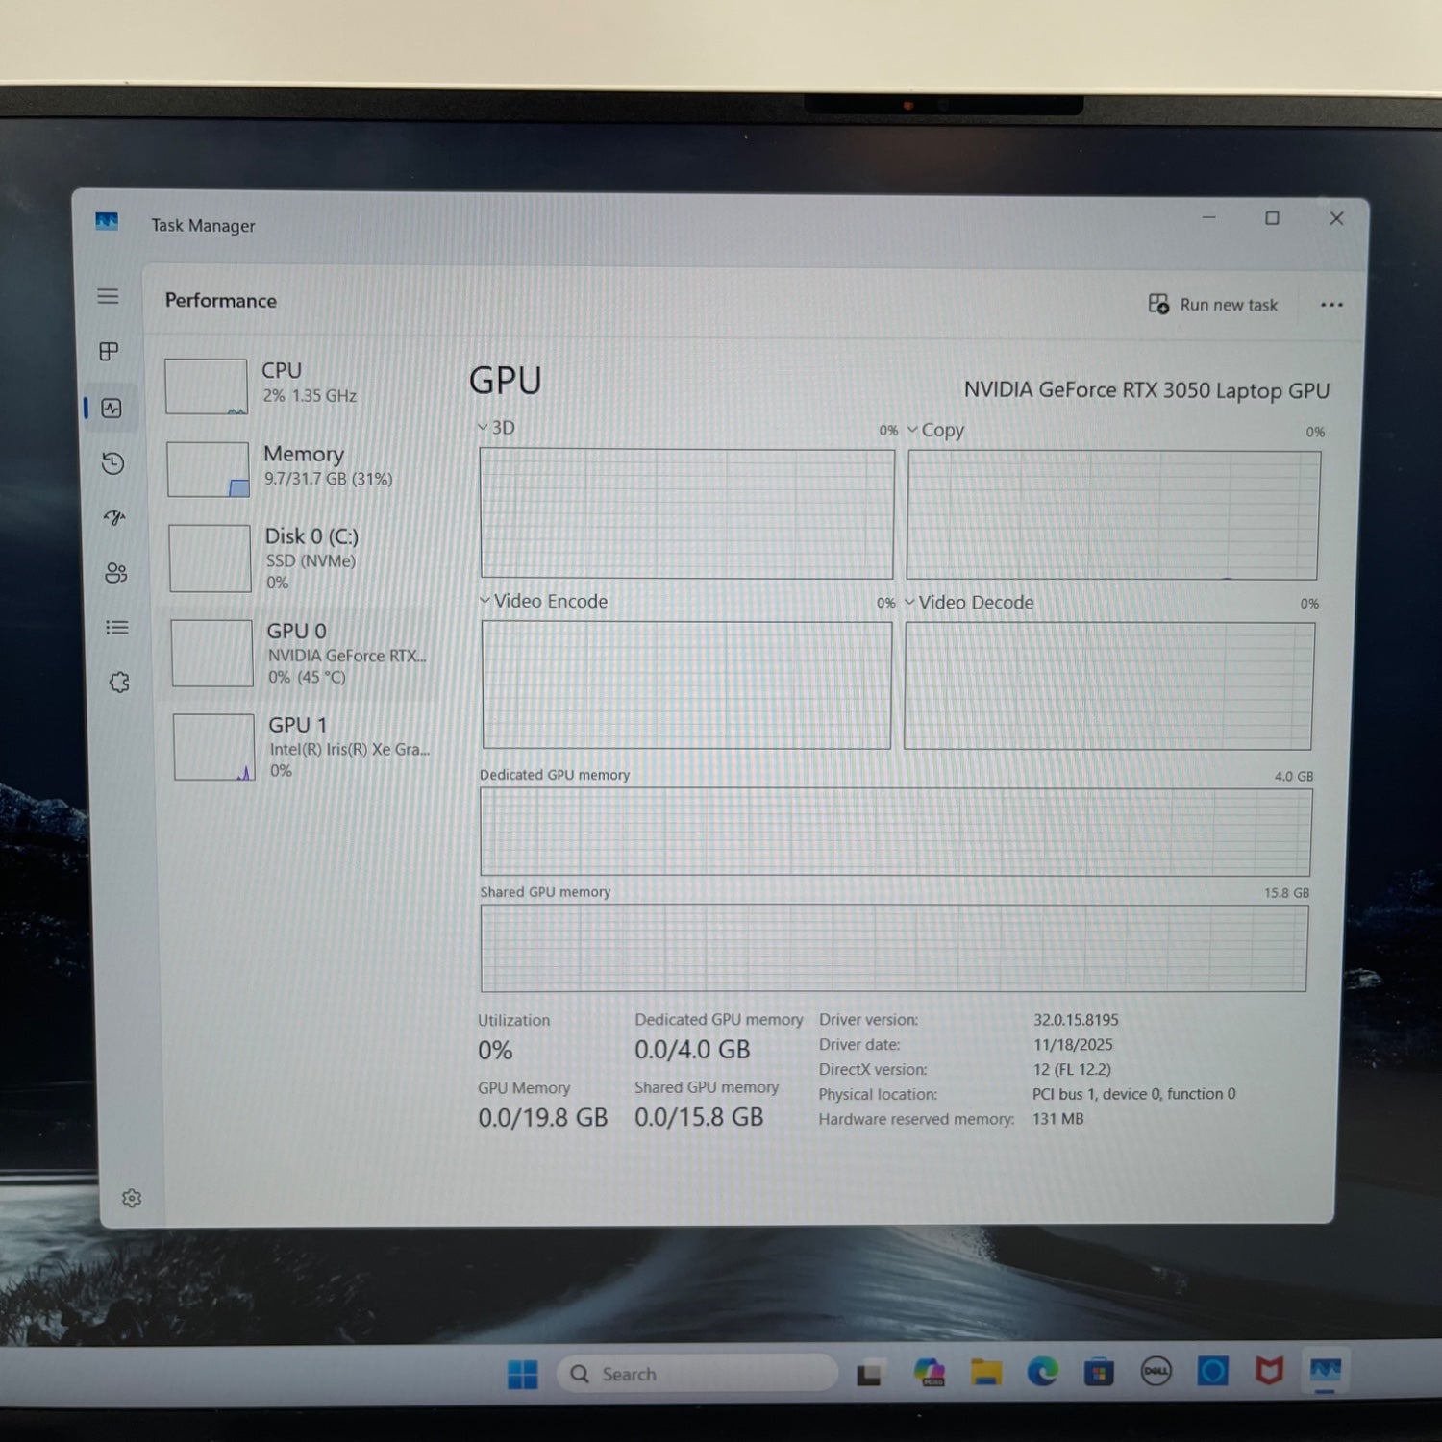Screen dimensions: 1442x1442
Task: Open the 3D graph engine dropdown
Action: pos(496,428)
